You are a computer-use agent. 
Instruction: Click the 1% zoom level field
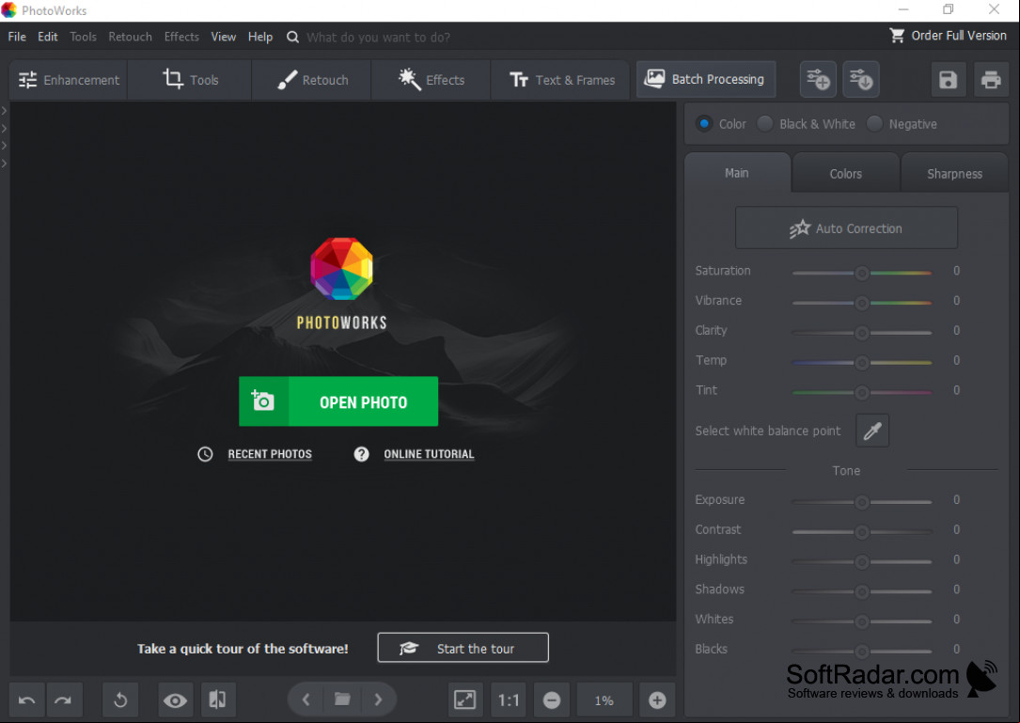click(x=604, y=700)
